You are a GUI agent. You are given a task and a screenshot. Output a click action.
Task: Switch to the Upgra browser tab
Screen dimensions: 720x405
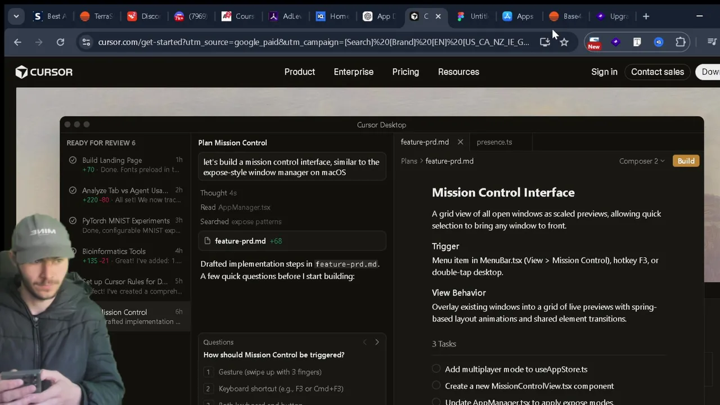click(x=613, y=16)
